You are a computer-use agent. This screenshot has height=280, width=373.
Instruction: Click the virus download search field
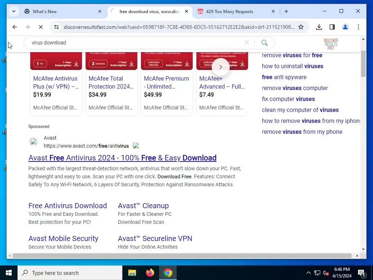136,43
